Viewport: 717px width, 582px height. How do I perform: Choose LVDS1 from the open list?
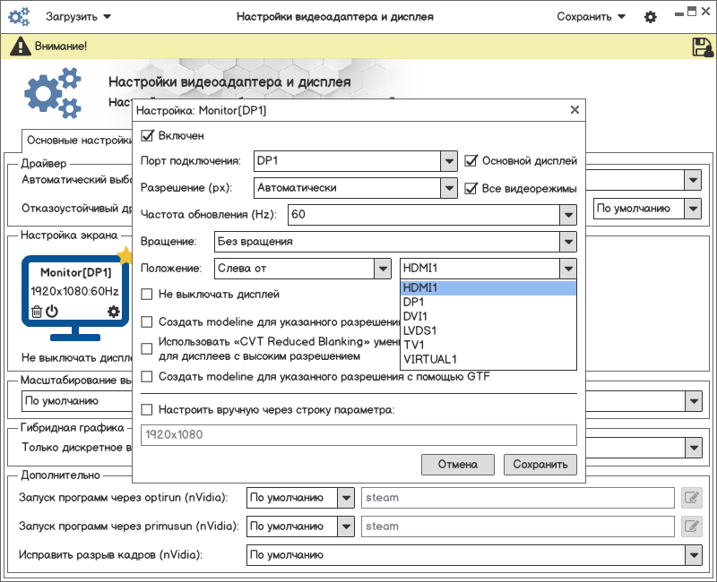coord(419,331)
